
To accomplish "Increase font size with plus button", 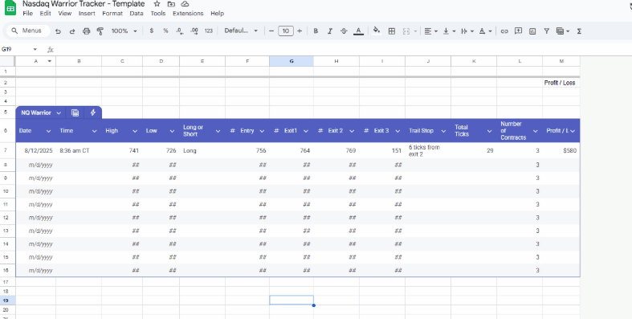I will point(300,31).
